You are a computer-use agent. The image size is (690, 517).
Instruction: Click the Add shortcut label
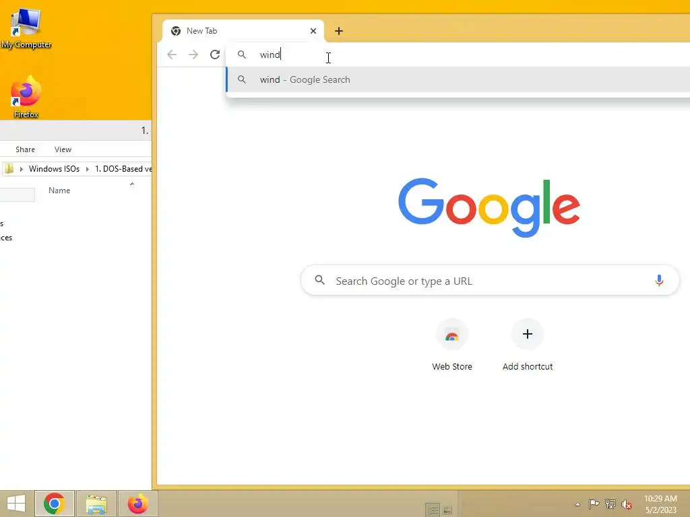[527, 366]
